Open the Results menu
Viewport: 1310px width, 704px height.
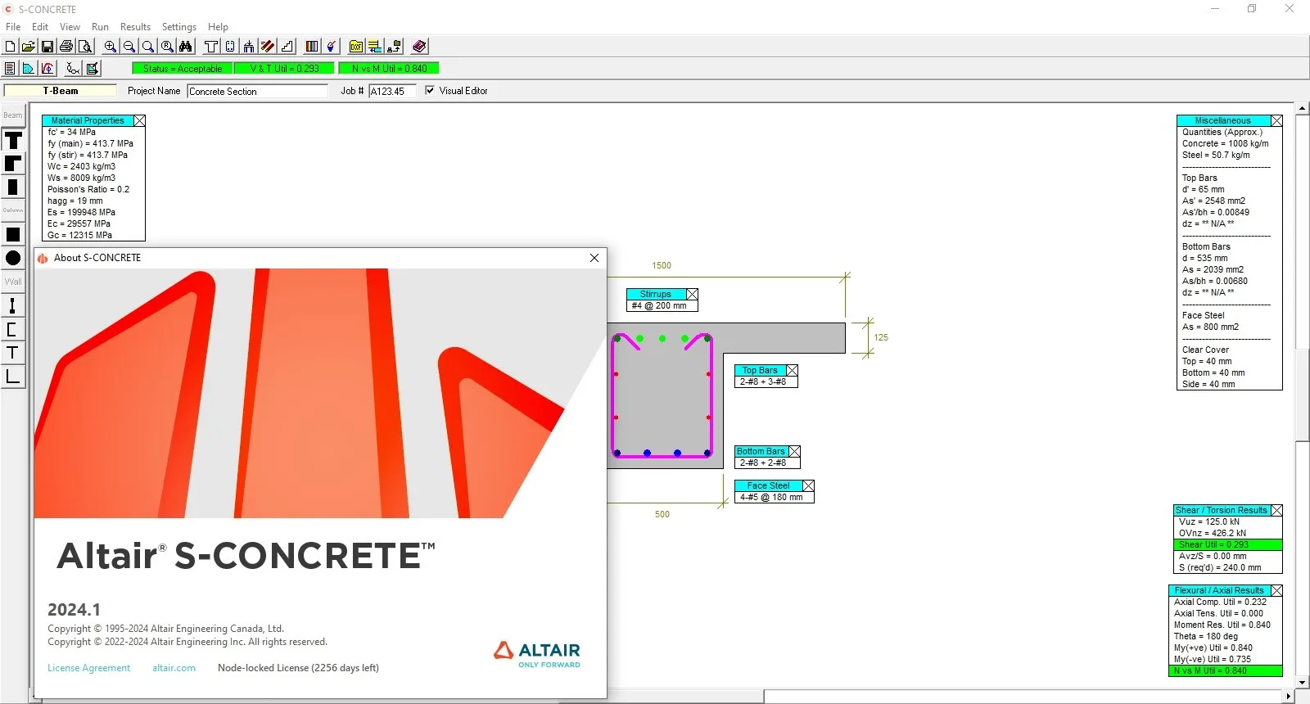coord(135,27)
